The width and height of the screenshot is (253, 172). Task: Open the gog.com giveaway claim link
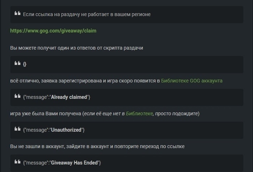coord(53,31)
